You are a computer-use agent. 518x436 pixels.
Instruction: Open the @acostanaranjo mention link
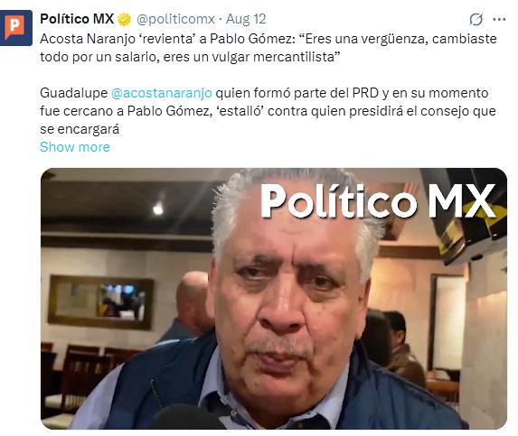coord(162,93)
